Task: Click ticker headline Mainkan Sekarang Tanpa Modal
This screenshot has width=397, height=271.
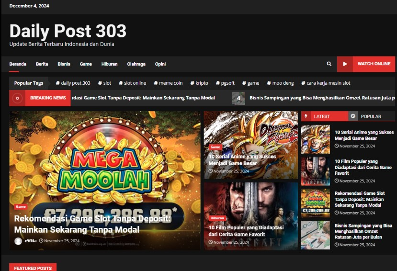Action: tap(143, 98)
